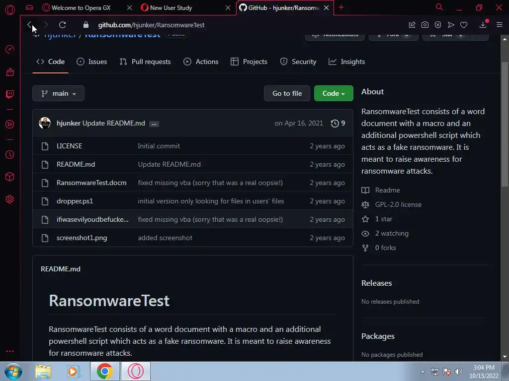509x381 pixels.
Task: Open the Windows Start button
Action: (13, 371)
